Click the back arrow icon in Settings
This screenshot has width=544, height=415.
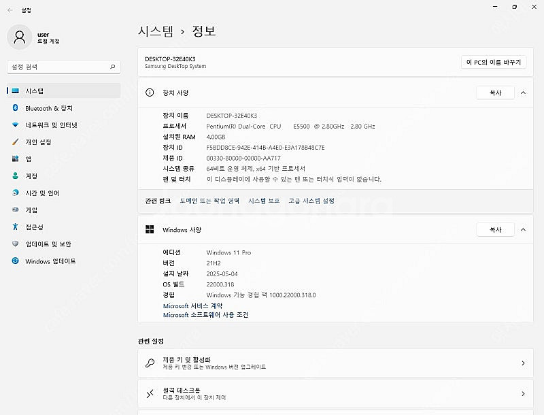[x=10, y=10]
